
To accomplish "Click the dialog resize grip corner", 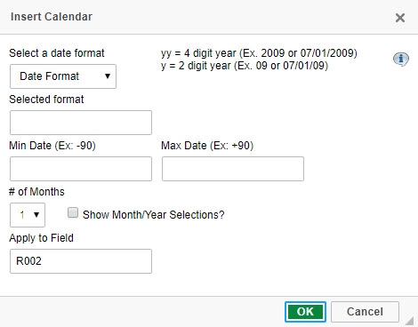I will point(409,321).
